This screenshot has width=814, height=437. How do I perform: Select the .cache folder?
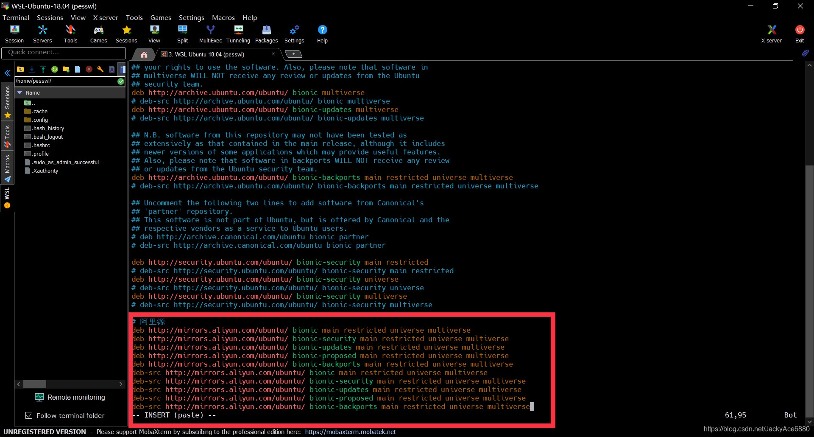[x=36, y=111]
